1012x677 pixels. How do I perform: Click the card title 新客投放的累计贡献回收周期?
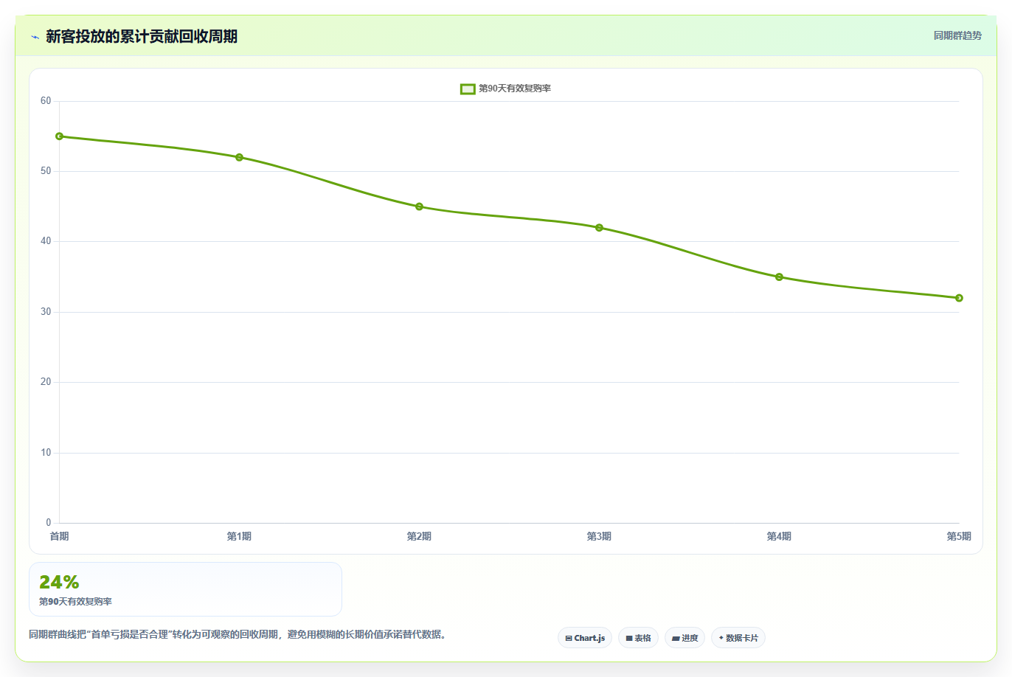(x=142, y=37)
